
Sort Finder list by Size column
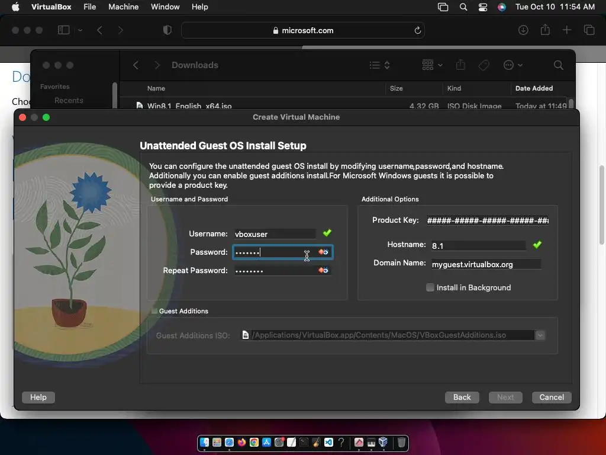[x=396, y=88]
